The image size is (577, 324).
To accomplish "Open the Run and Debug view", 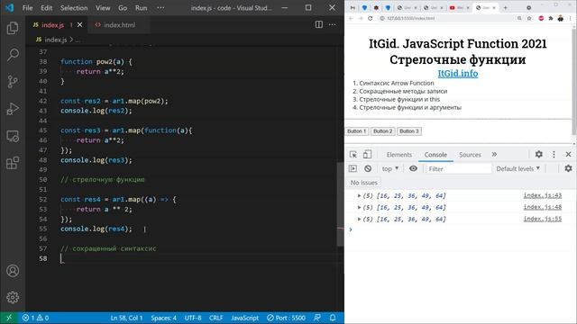I will 13,109.
